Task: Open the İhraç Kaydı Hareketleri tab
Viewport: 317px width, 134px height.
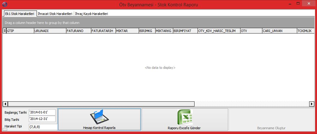Action: point(92,14)
